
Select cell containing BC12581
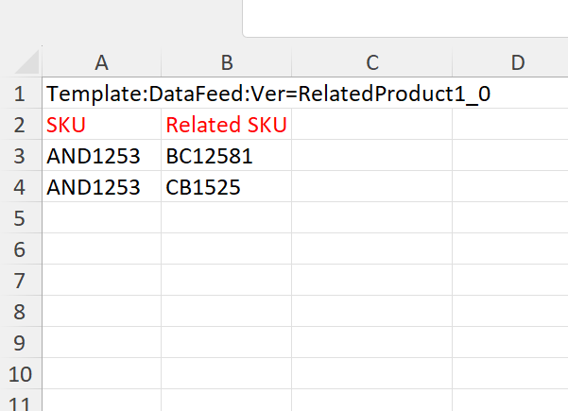tap(227, 155)
